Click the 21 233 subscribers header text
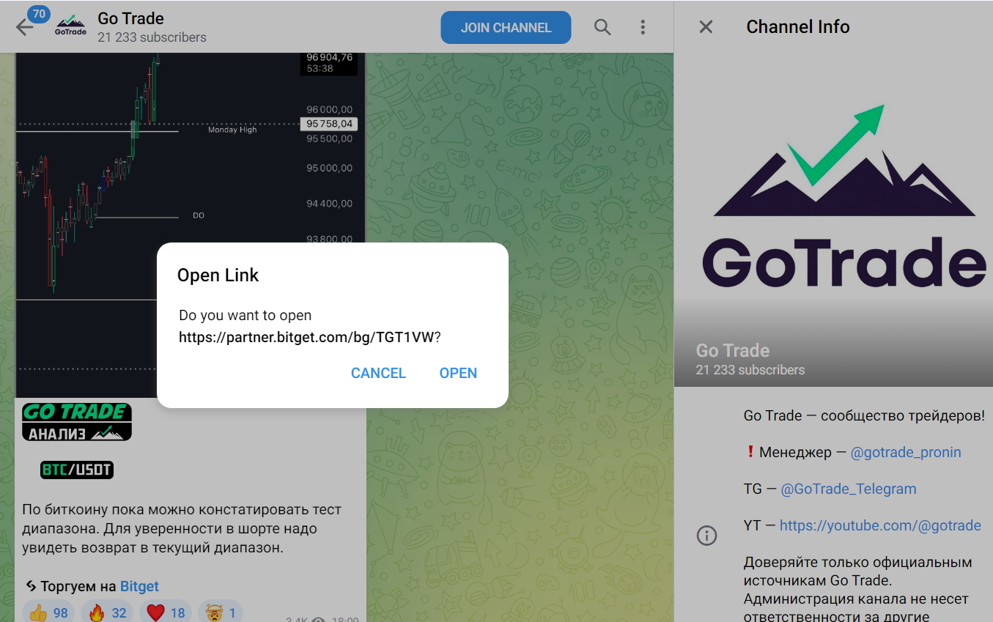 pos(152,37)
